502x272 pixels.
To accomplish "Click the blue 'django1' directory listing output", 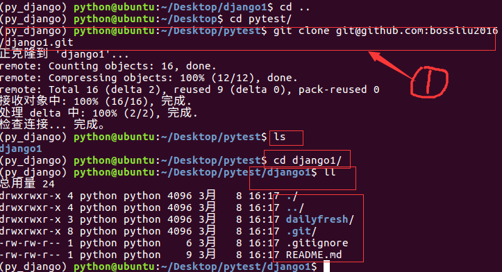I will point(21,148).
